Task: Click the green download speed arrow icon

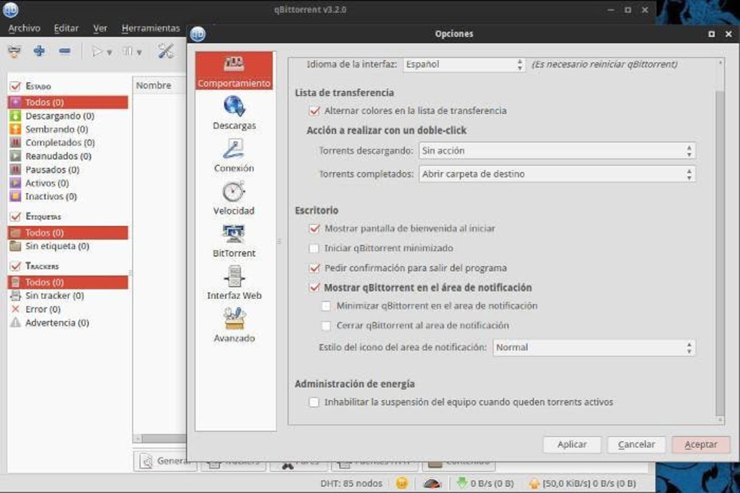Action: click(462, 483)
